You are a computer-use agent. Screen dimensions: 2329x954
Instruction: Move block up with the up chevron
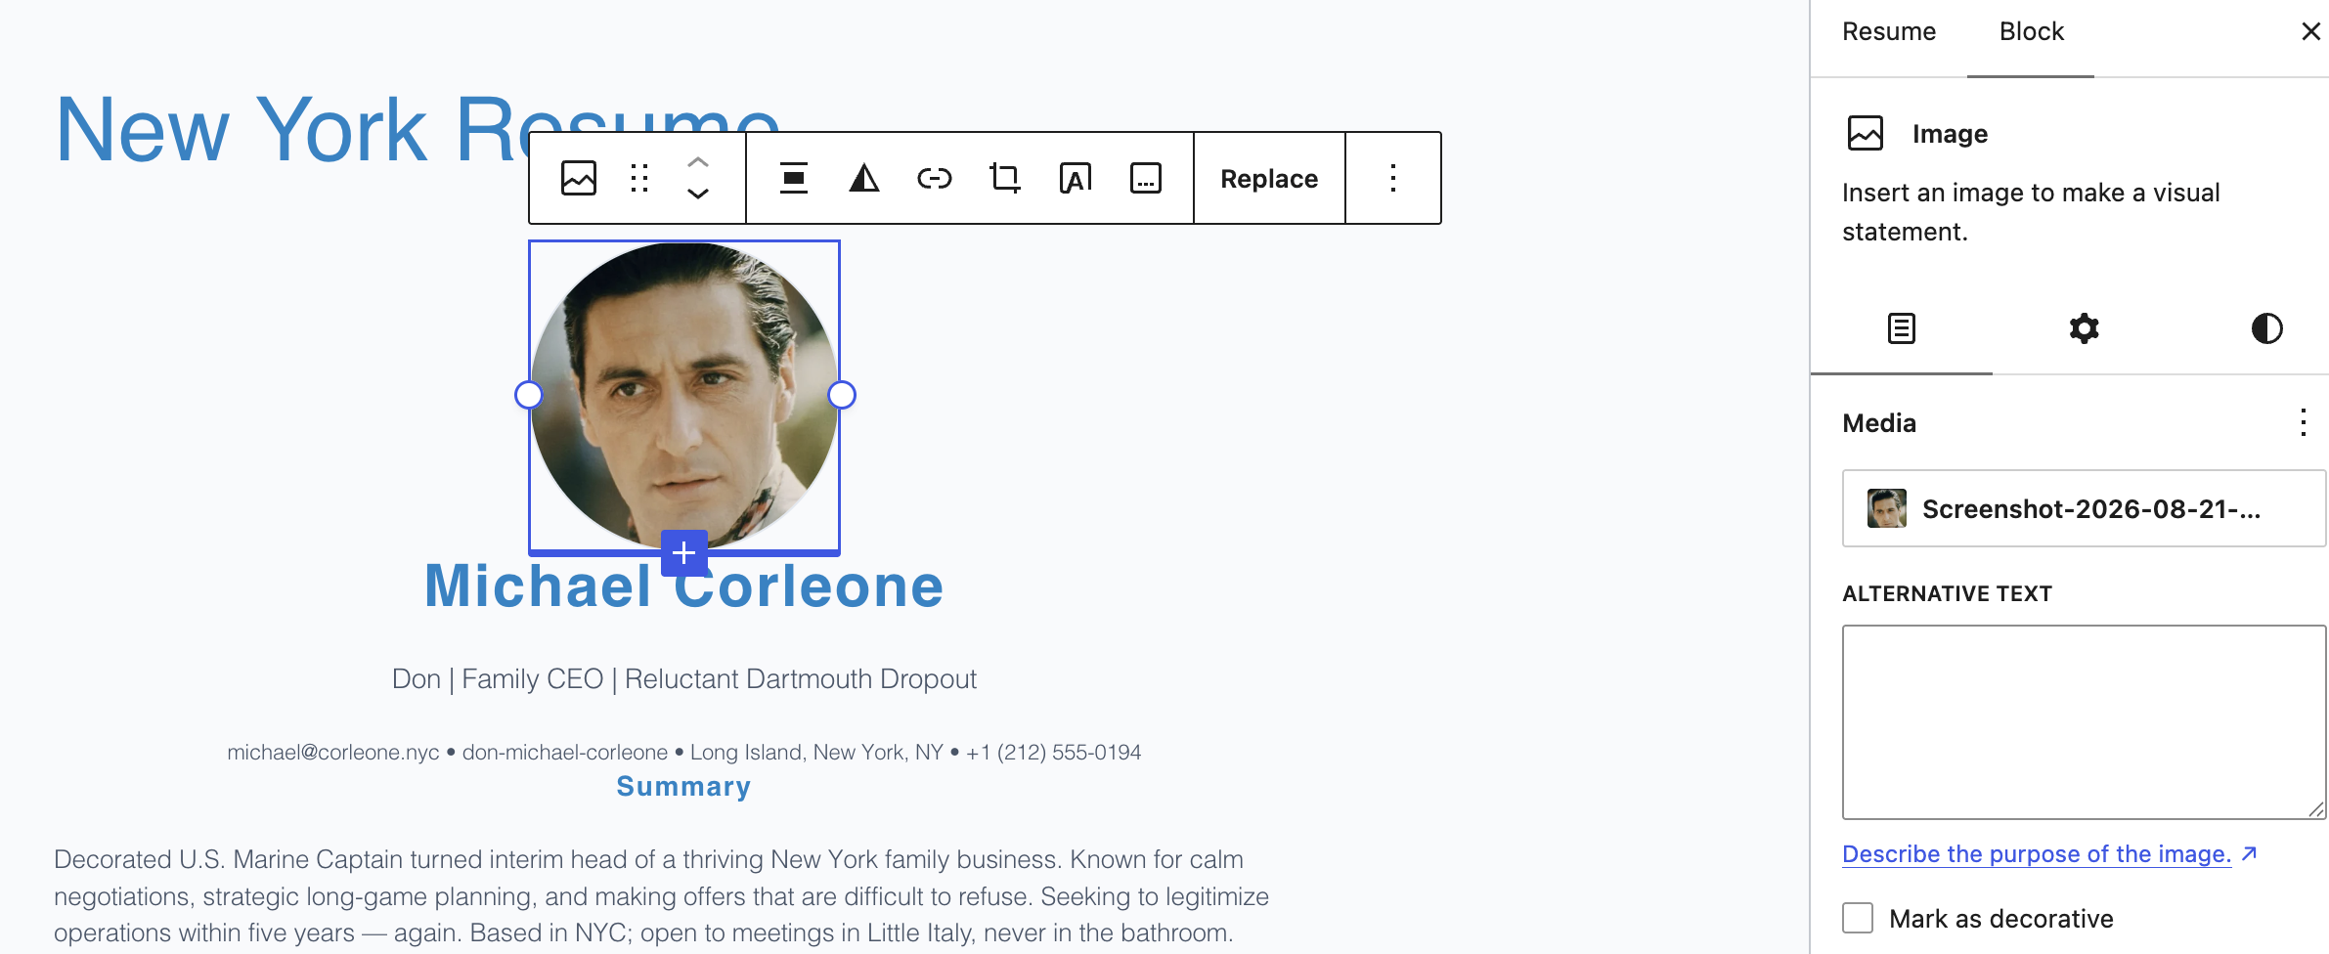tap(698, 162)
